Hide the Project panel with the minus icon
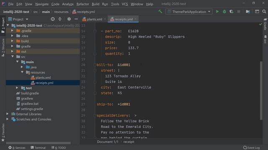 [x=76, y=19]
